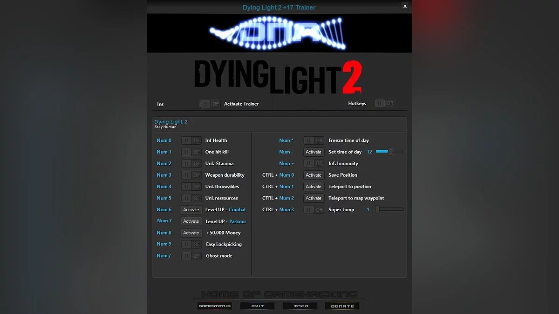Viewport: 559px width, 314px height.
Task: Toggle Easy Lockpicking
Action: tap(191, 244)
